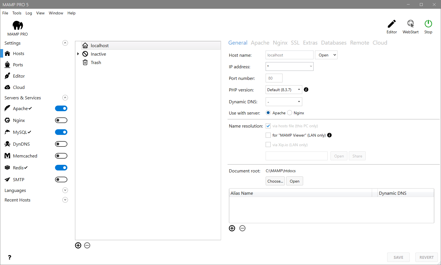
Task: Click the Host name input field
Action: point(290,55)
